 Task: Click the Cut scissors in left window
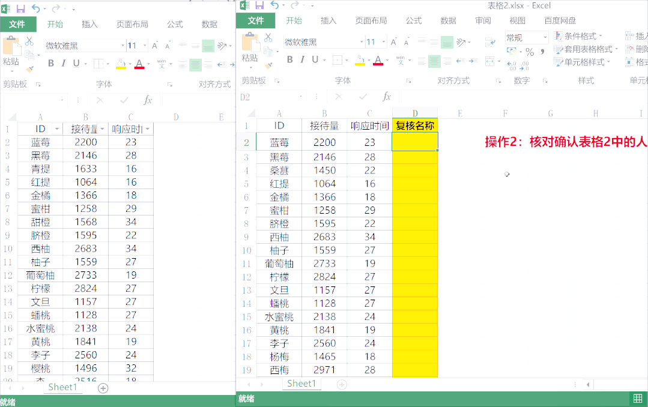click(x=29, y=41)
